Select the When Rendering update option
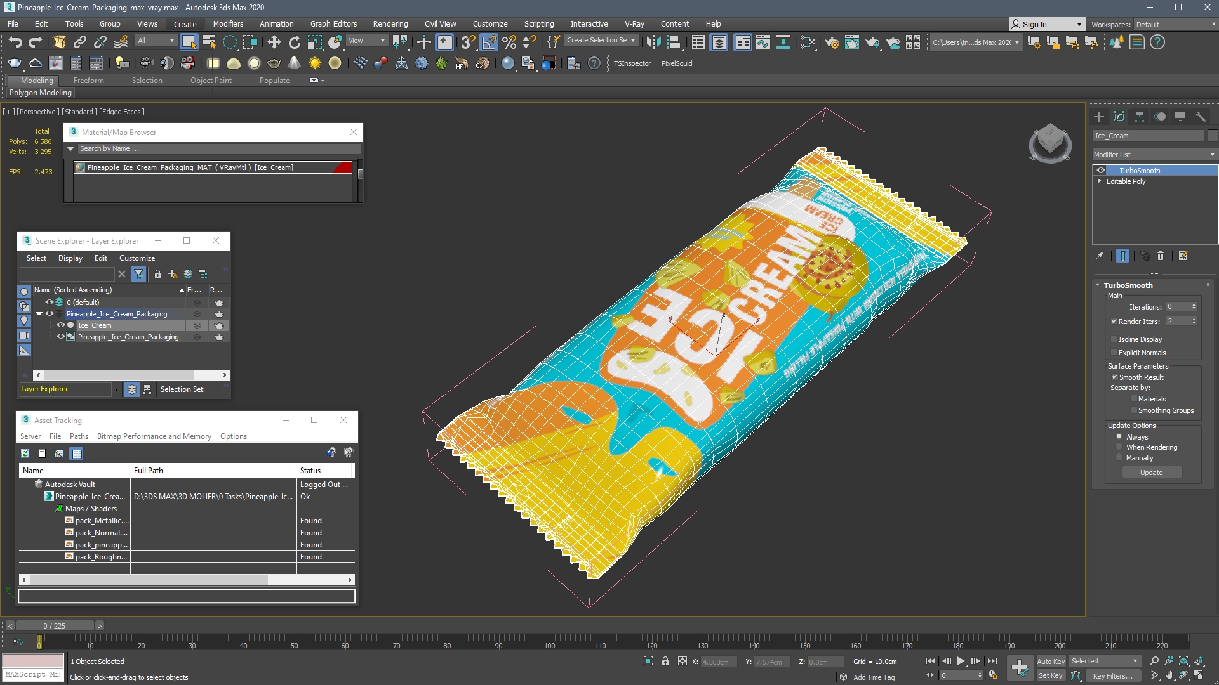Viewport: 1219px width, 685px height. pyautogui.click(x=1119, y=447)
